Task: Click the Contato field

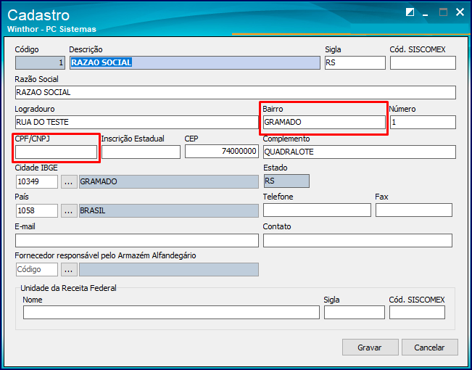Action: point(357,240)
